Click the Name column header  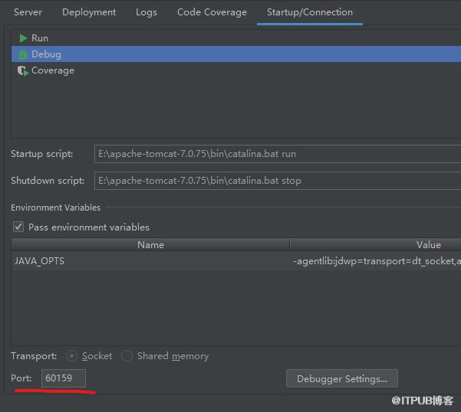150,245
